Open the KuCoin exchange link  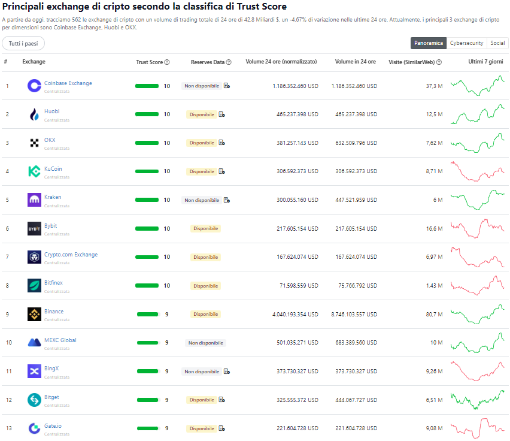click(53, 168)
